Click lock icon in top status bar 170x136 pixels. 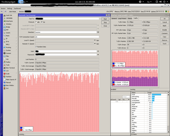(x=168, y=11)
